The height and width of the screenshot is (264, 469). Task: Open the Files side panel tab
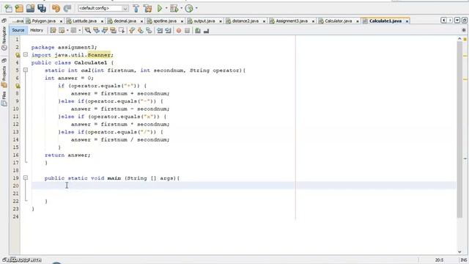[4, 98]
